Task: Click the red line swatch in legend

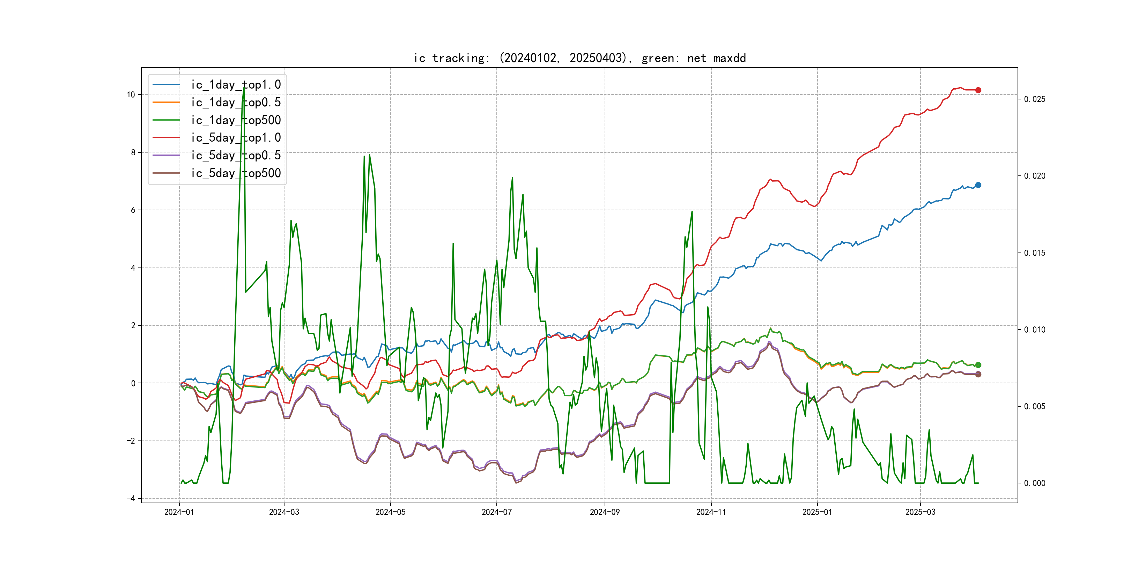Action: tap(166, 138)
